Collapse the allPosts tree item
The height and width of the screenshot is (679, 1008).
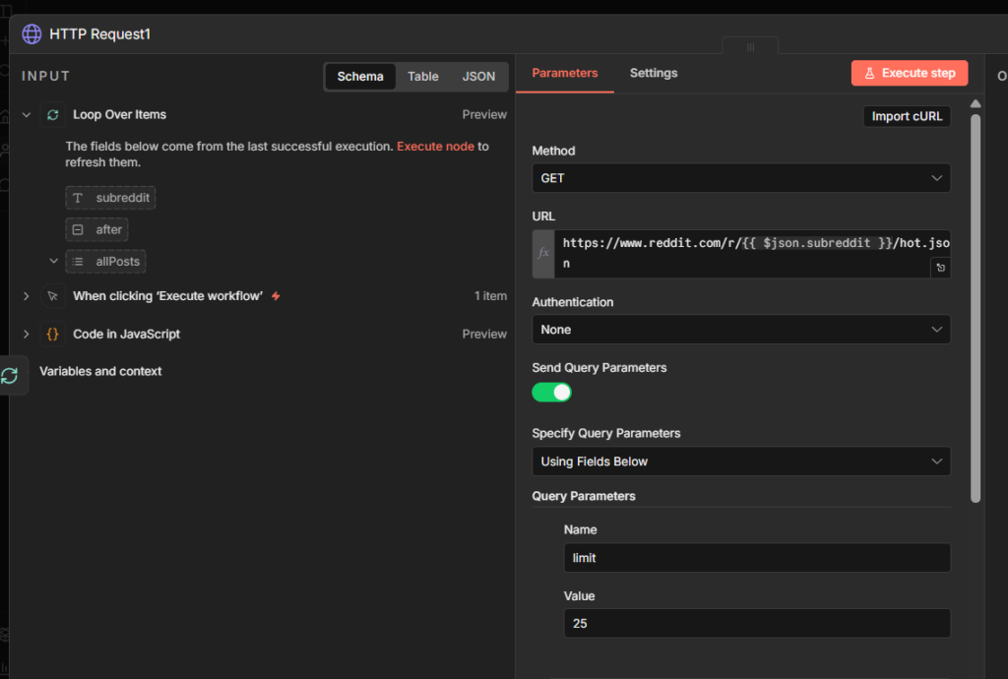click(x=53, y=261)
